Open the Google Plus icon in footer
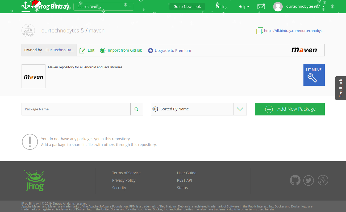The width and height of the screenshot is (346, 212). (x=323, y=180)
